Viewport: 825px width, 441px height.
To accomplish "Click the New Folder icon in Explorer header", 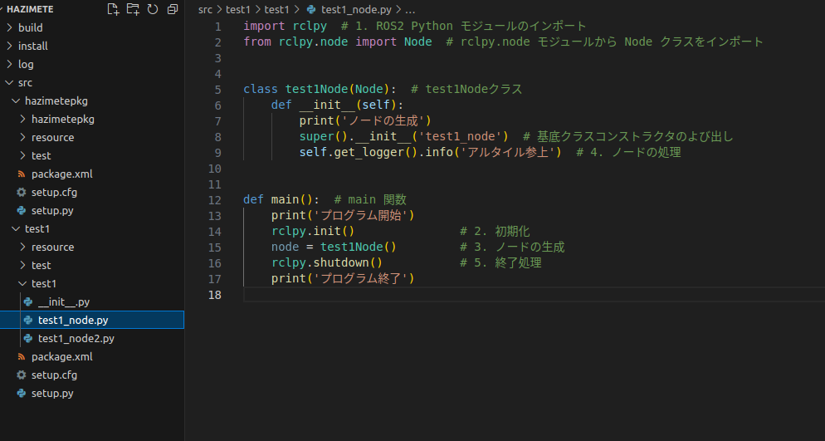I will pyautogui.click(x=133, y=9).
